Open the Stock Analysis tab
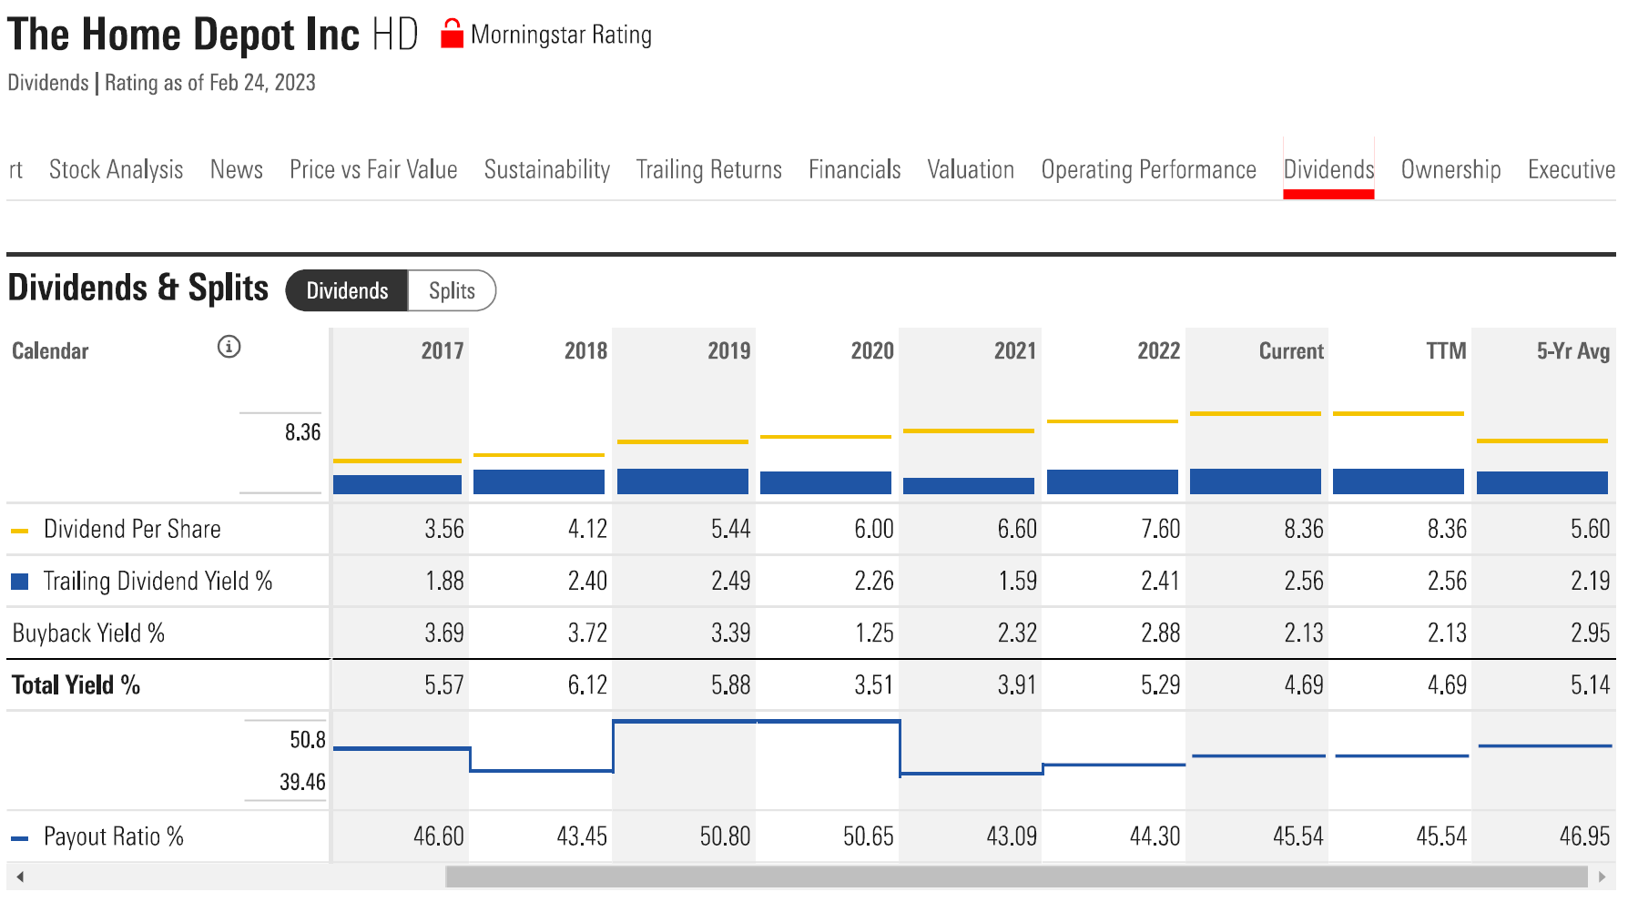The height and width of the screenshot is (912, 1628). pyautogui.click(x=116, y=169)
